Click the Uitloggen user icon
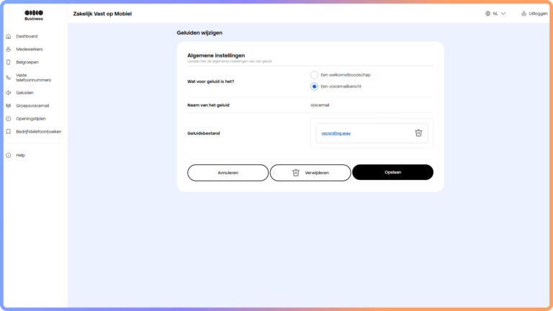 pos(523,14)
